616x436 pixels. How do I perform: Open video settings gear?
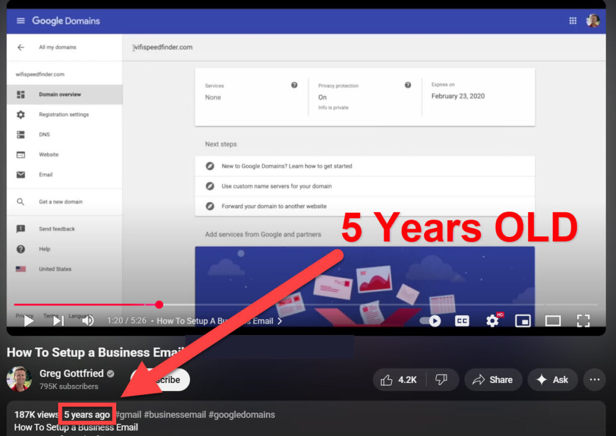click(492, 321)
